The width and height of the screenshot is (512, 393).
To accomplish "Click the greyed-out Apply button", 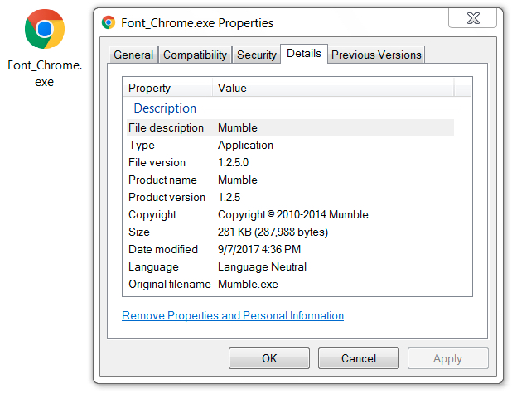I will (447, 358).
